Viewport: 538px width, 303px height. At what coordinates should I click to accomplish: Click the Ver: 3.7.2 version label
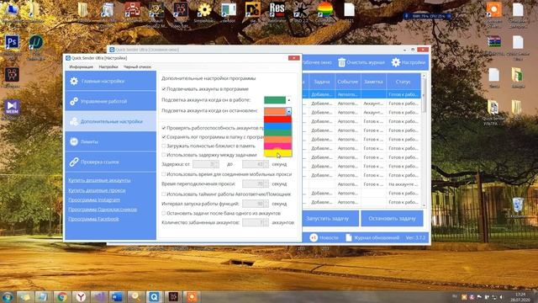(x=415, y=237)
